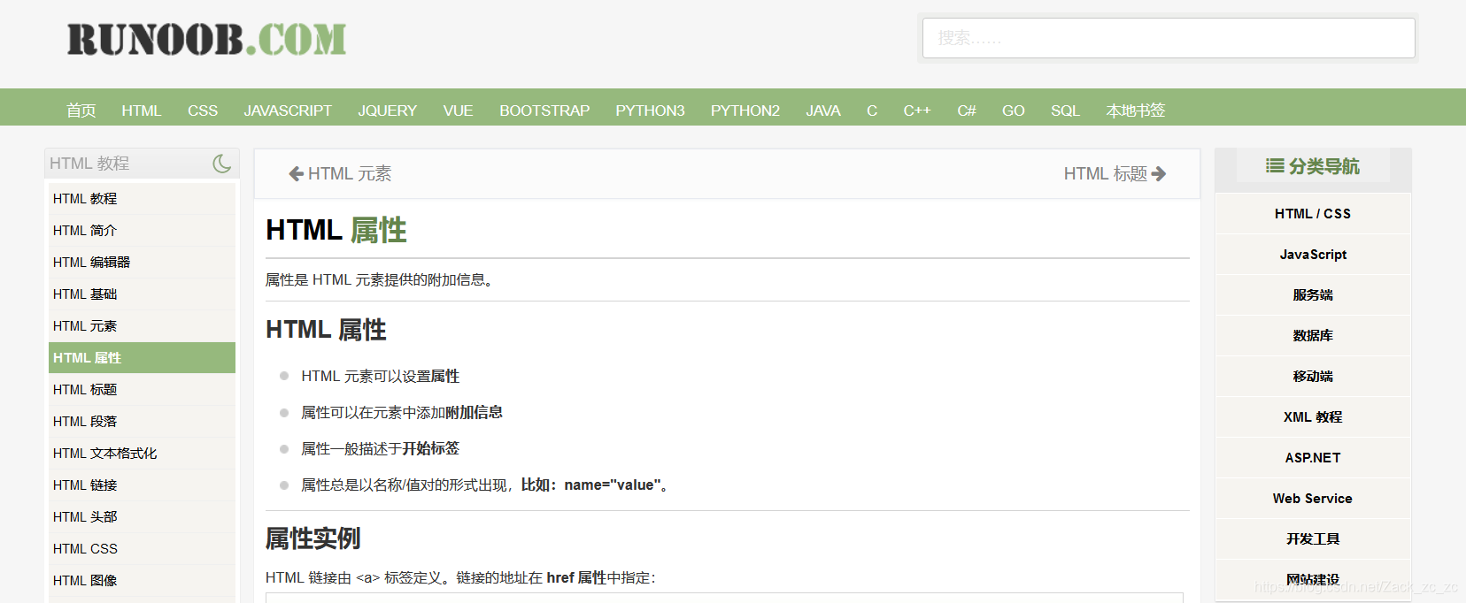
Task: Open SQL in the navbar
Action: coord(1065,111)
